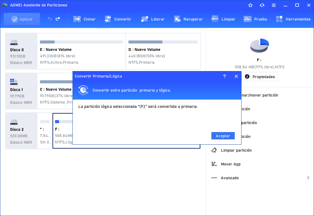Click the convert partition icon in dialog header
Screen dimensions: 314x216
[83, 90]
